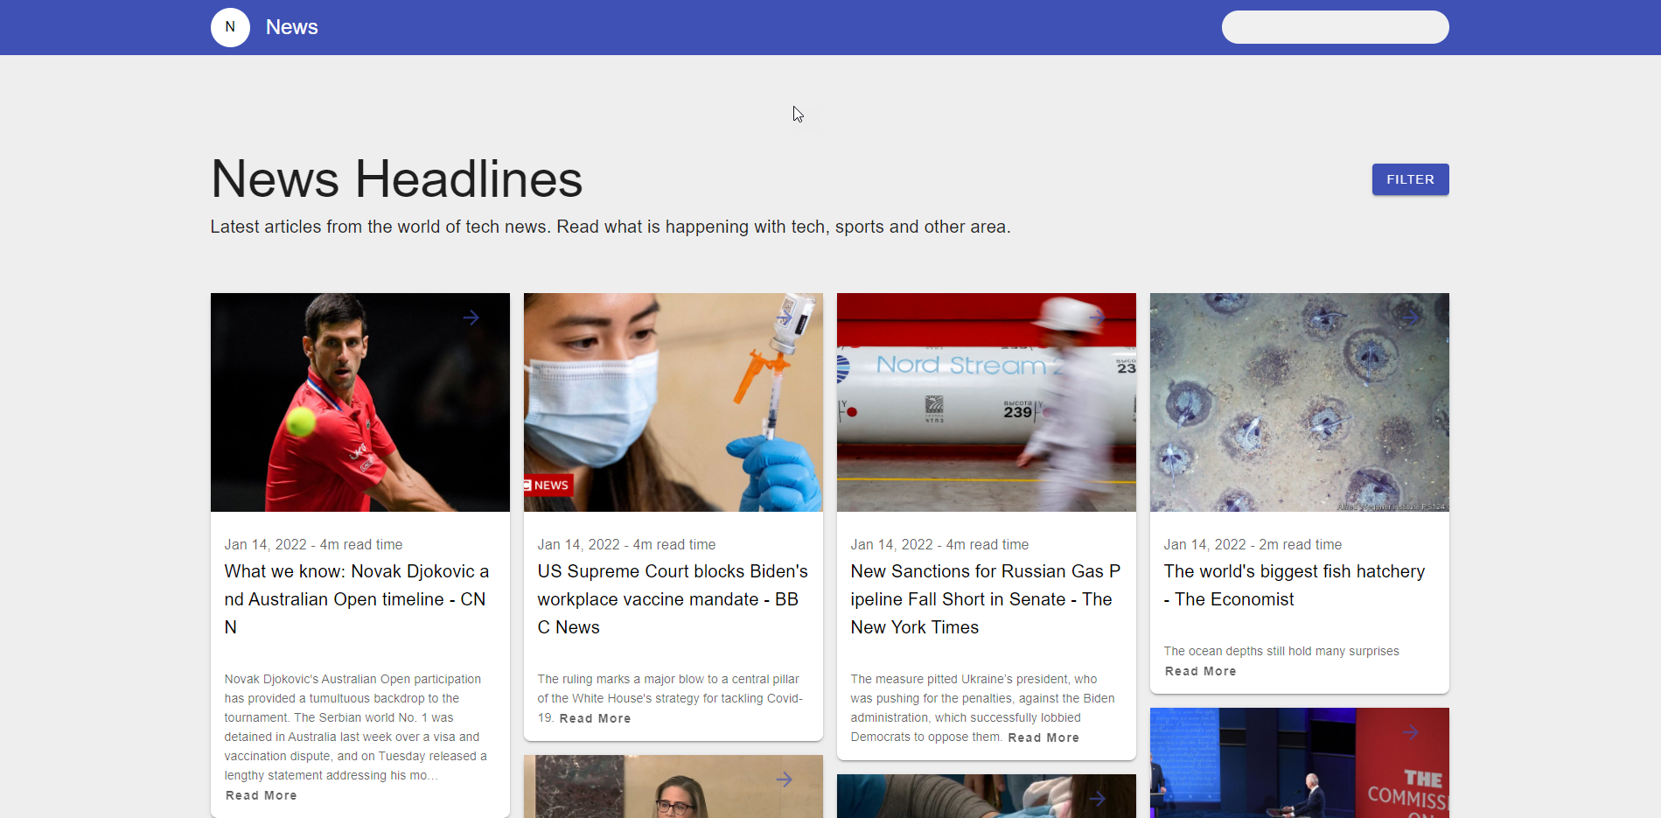This screenshot has height=818, width=1661.
Task: Click the date line above the Russian Gas headline
Action: pyautogui.click(x=939, y=544)
